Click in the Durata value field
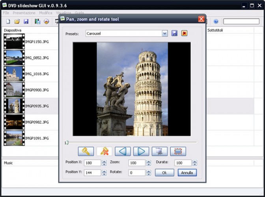This screenshot has height=197, width=265. (x=183, y=163)
